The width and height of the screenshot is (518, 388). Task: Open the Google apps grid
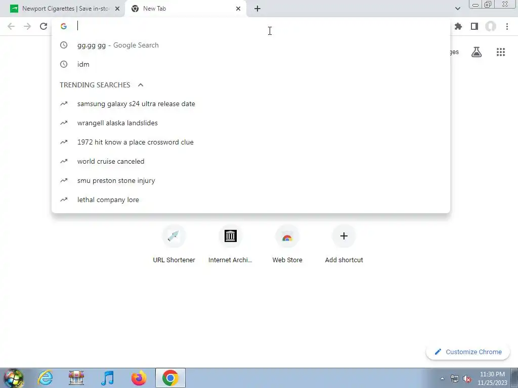501,52
